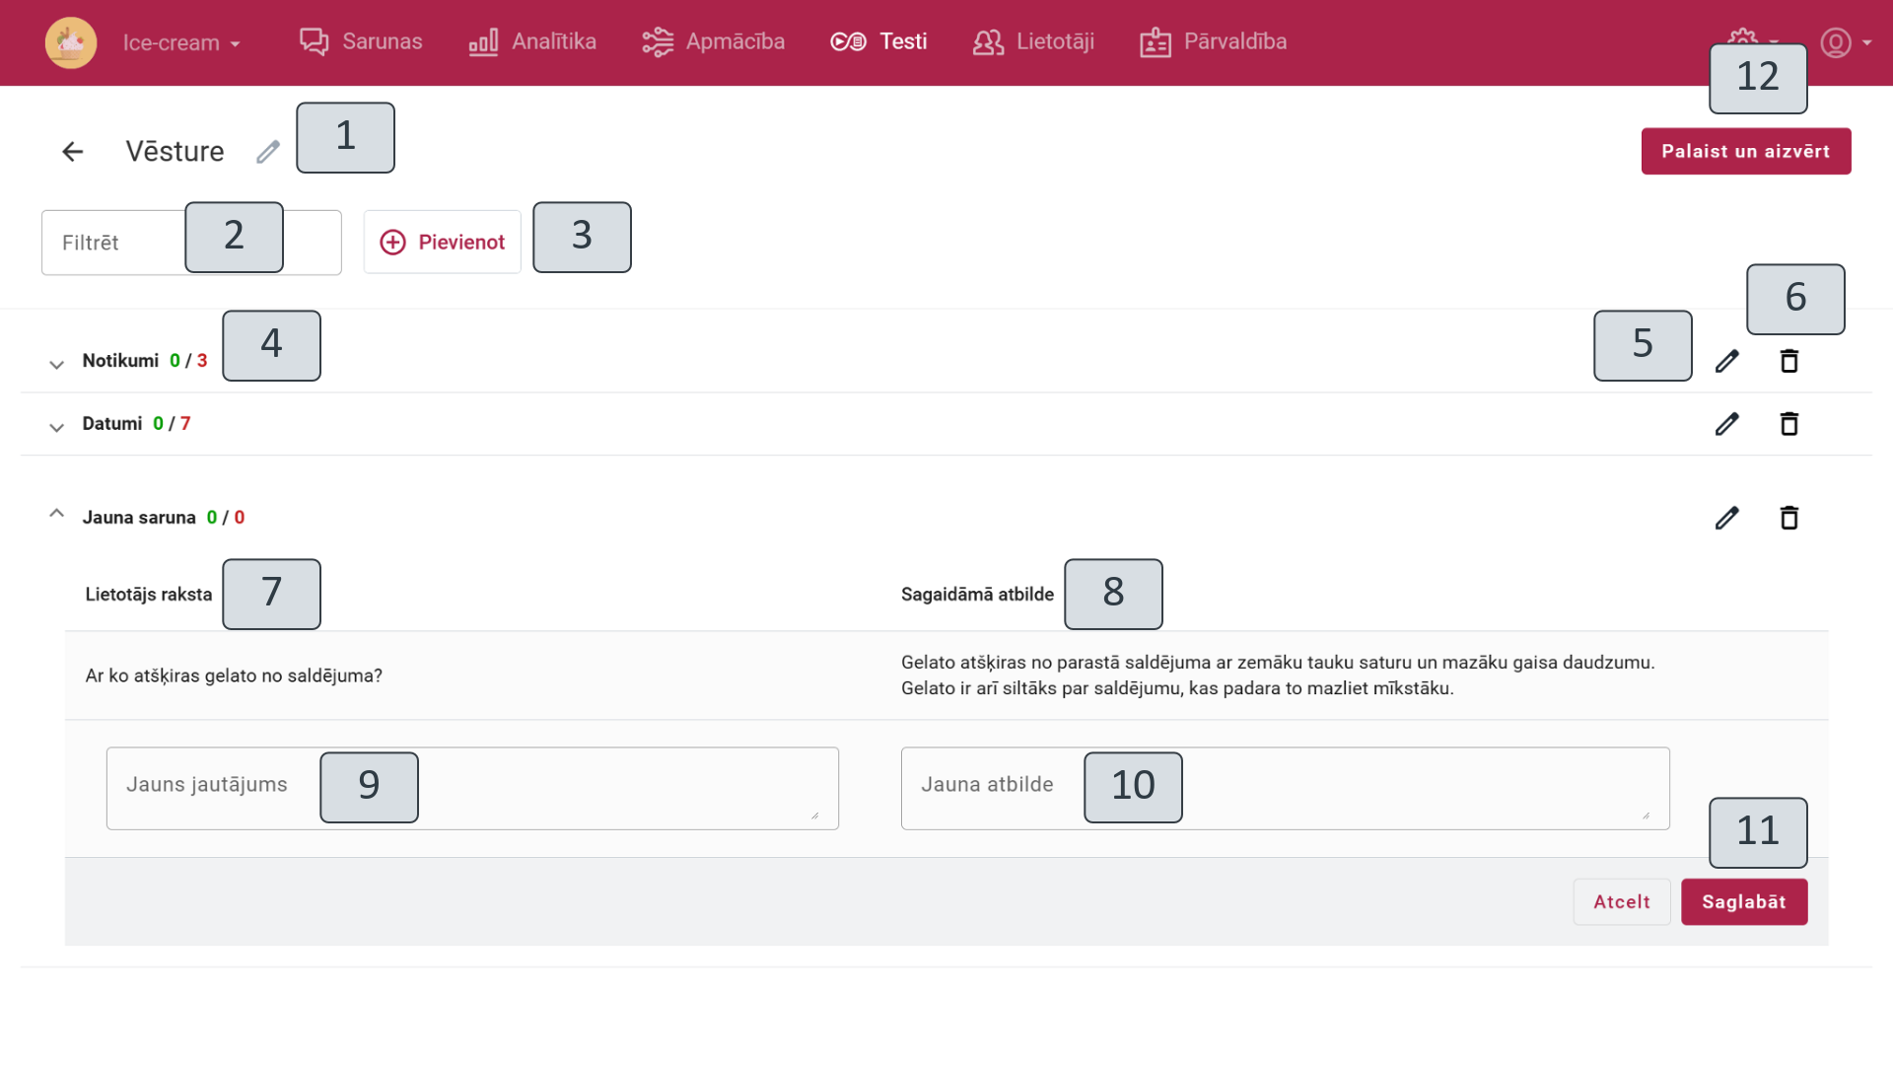
Task: Click the back arrow next to Vēsture
Action: [73, 152]
